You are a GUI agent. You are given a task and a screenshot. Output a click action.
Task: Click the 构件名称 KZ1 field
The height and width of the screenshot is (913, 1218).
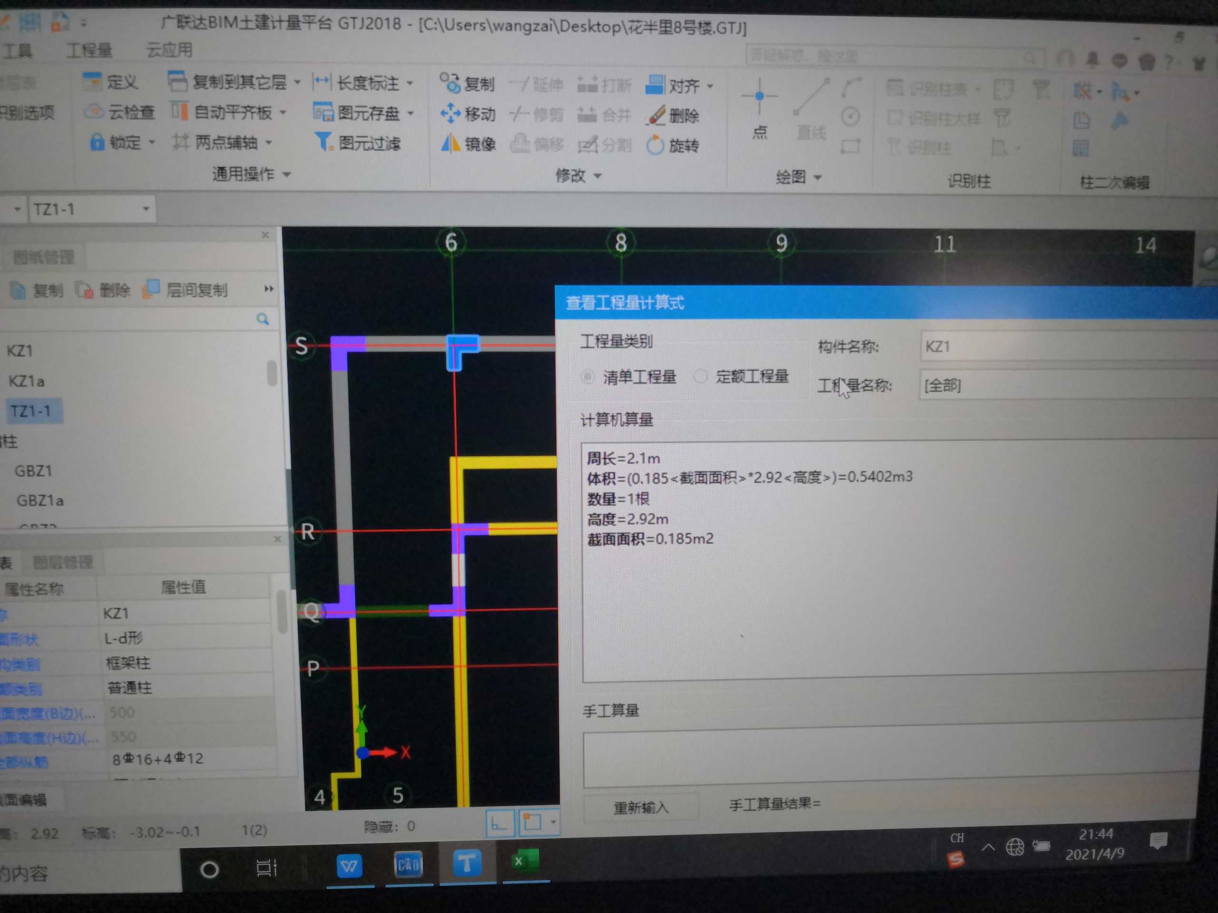click(x=1068, y=347)
